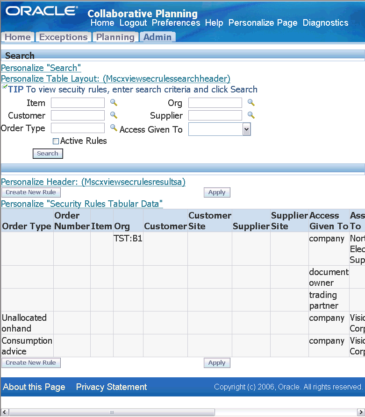
Task: Click the bottom Apply button
Action: 217,363
